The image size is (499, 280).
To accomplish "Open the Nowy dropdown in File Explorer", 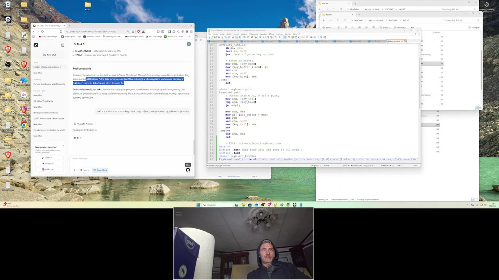I will coord(327,28).
